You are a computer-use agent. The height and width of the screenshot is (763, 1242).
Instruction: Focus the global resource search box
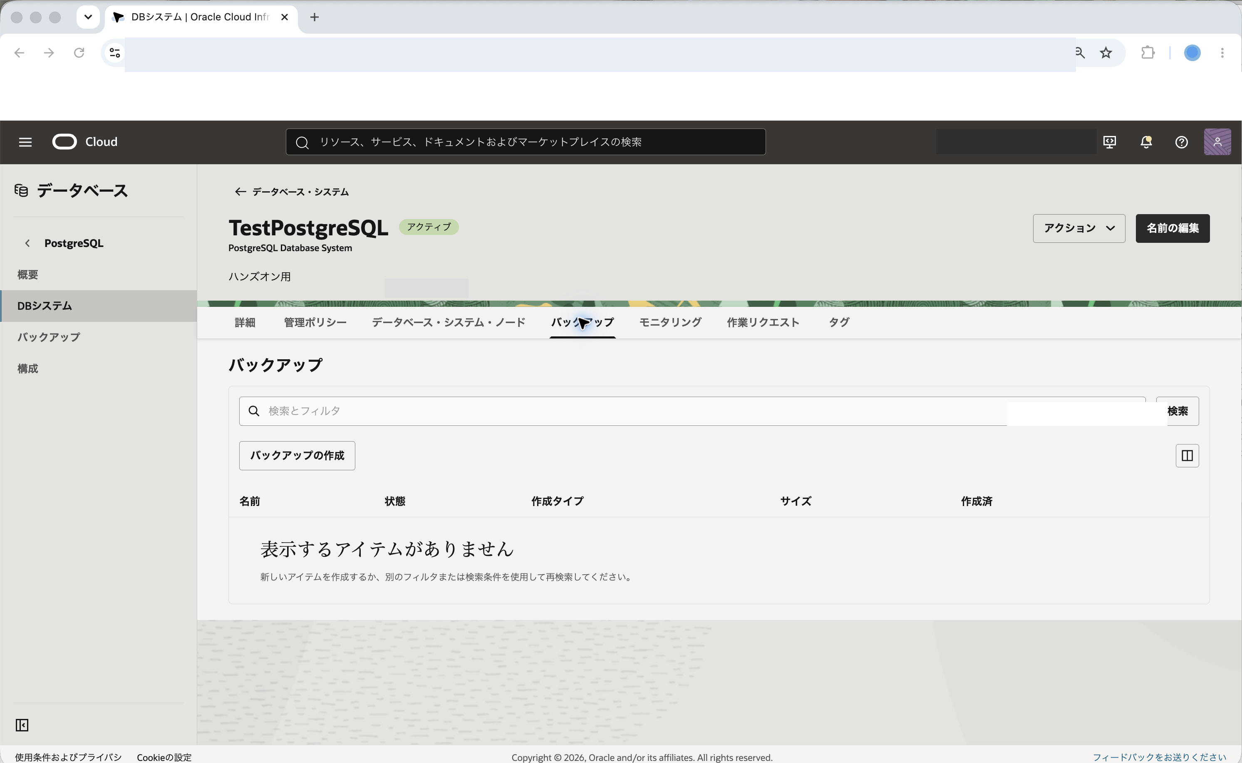click(526, 142)
